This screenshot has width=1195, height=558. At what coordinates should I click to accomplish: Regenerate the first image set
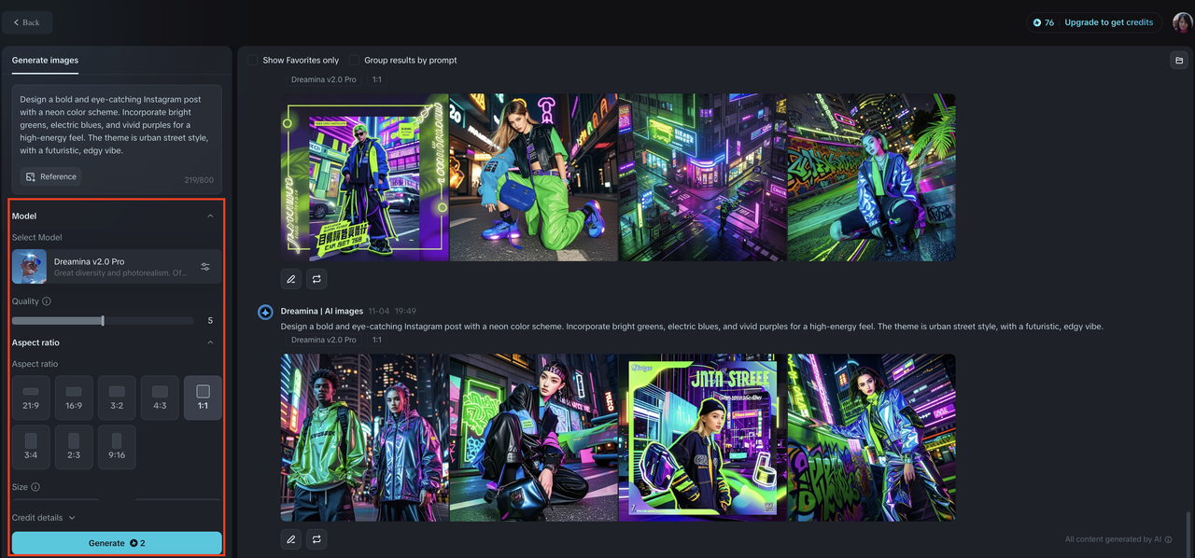point(316,279)
